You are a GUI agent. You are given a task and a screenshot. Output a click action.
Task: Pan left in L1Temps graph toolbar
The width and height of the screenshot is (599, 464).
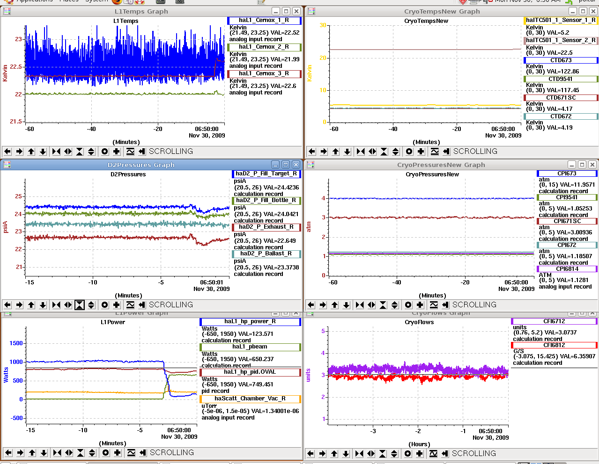(x=7, y=152)
